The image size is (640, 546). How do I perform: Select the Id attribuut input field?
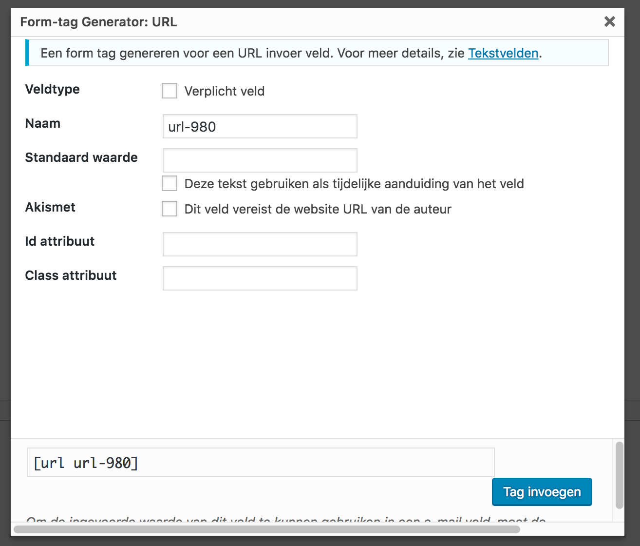260,244
